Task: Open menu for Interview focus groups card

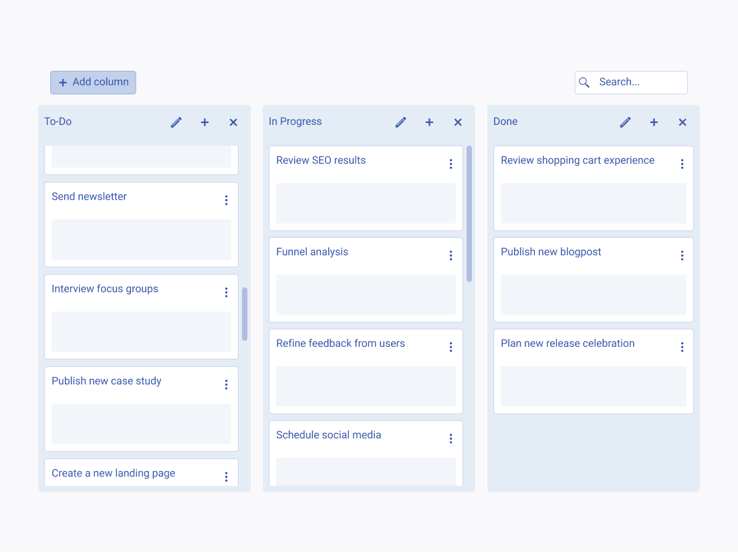Action: pos(227,293)
